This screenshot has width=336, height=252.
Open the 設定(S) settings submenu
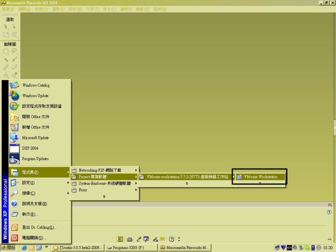[39, 183]
